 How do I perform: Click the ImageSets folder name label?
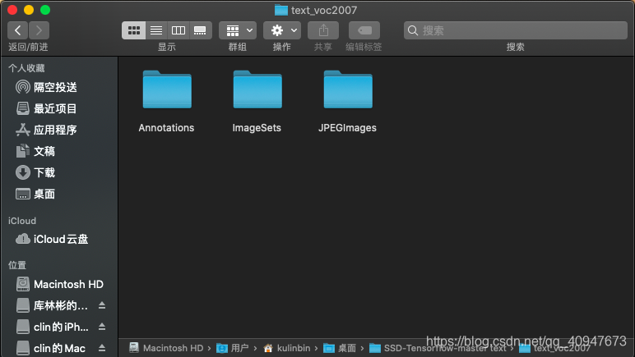click(257, 127)
